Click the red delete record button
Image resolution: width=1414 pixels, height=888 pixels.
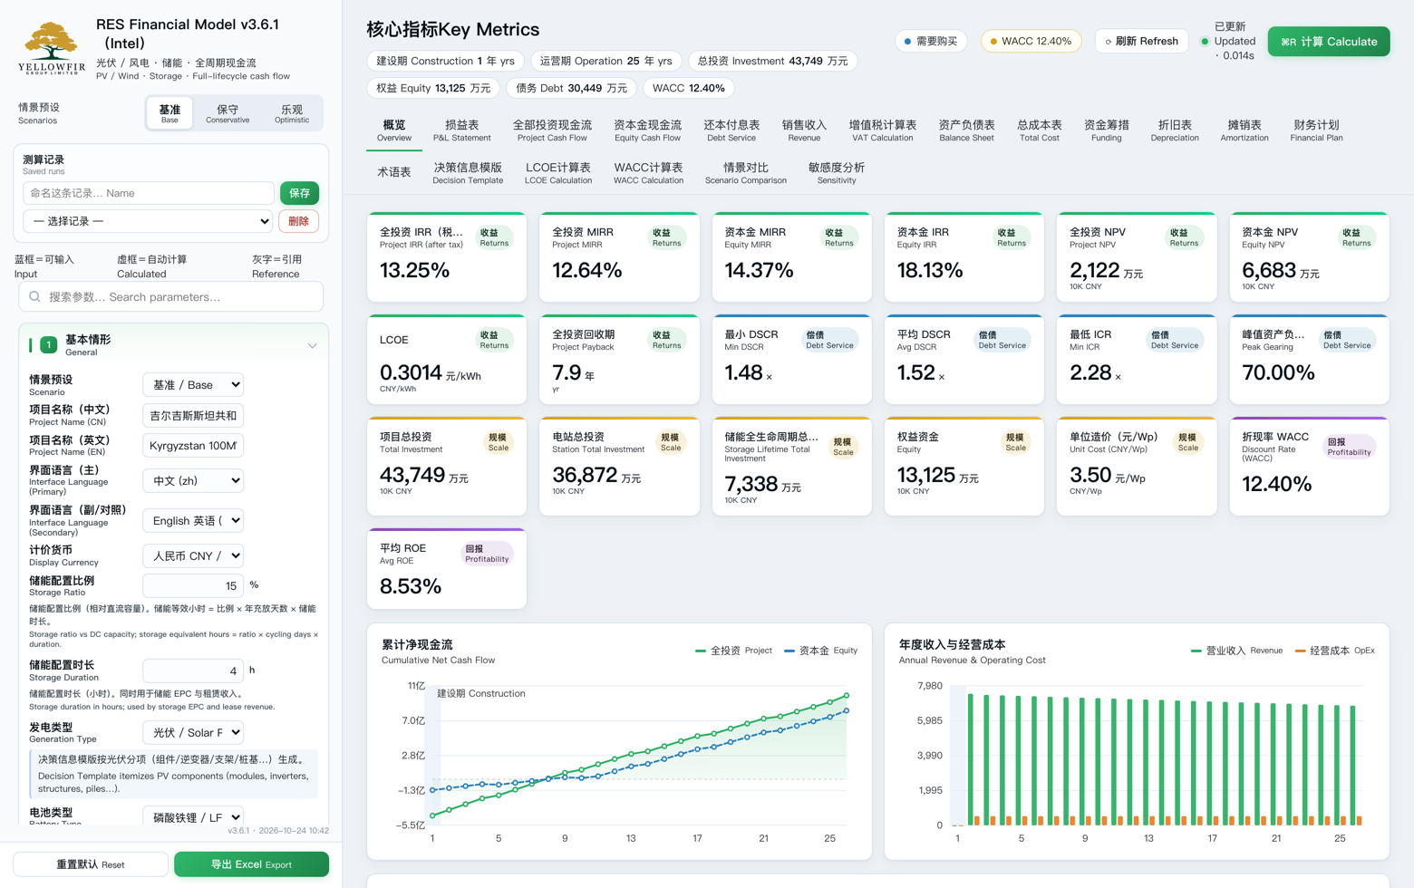[298, 221]
